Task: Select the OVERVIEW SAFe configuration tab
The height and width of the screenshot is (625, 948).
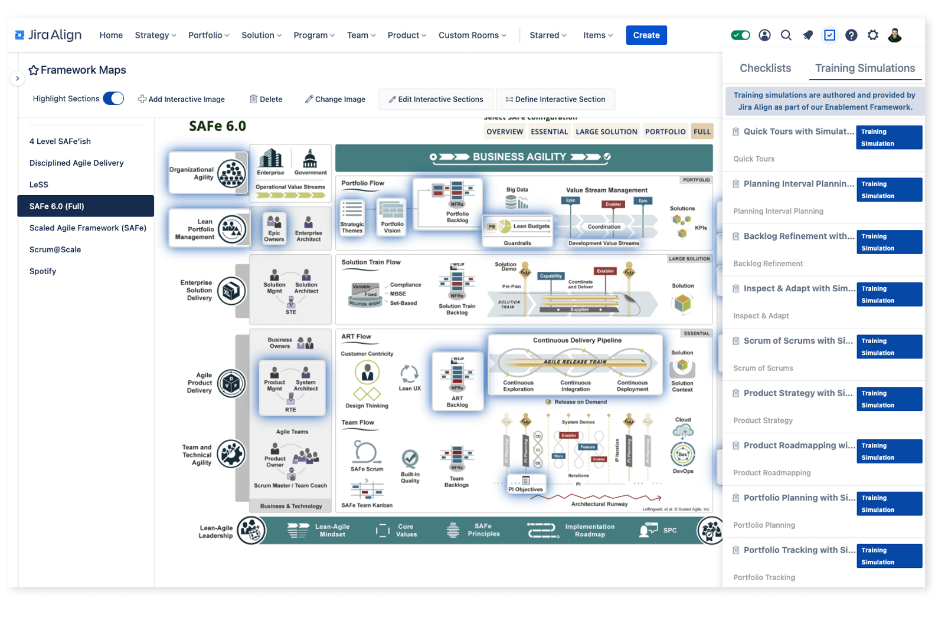Action: click(x=505, y=132)
